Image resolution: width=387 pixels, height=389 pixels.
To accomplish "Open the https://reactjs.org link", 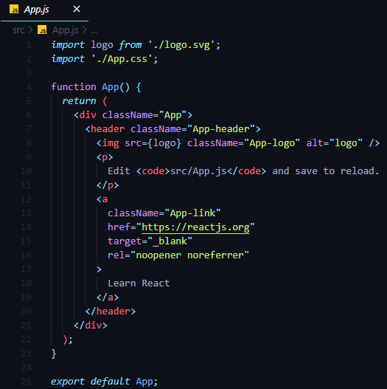I will click(195, 227).
